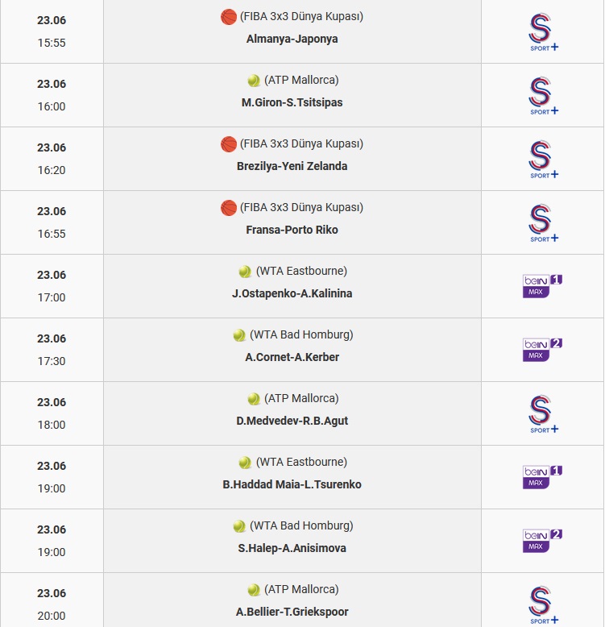This screenshot has width=605, height=627.
Task: Click beIN Max 1 logo for B.Haddad Maia-L.Tsurenko
Action: click(x=542, y=477)
